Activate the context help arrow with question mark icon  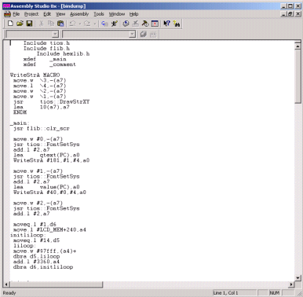click(x=166, y=24)
